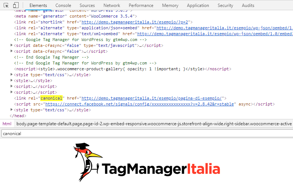Select the Memory tab
Screen dimensions: 293x186
(x=170, y=5)
